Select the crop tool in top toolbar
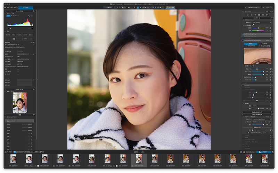The height and width of the screenshot is (173, 278). coord(140,8)
